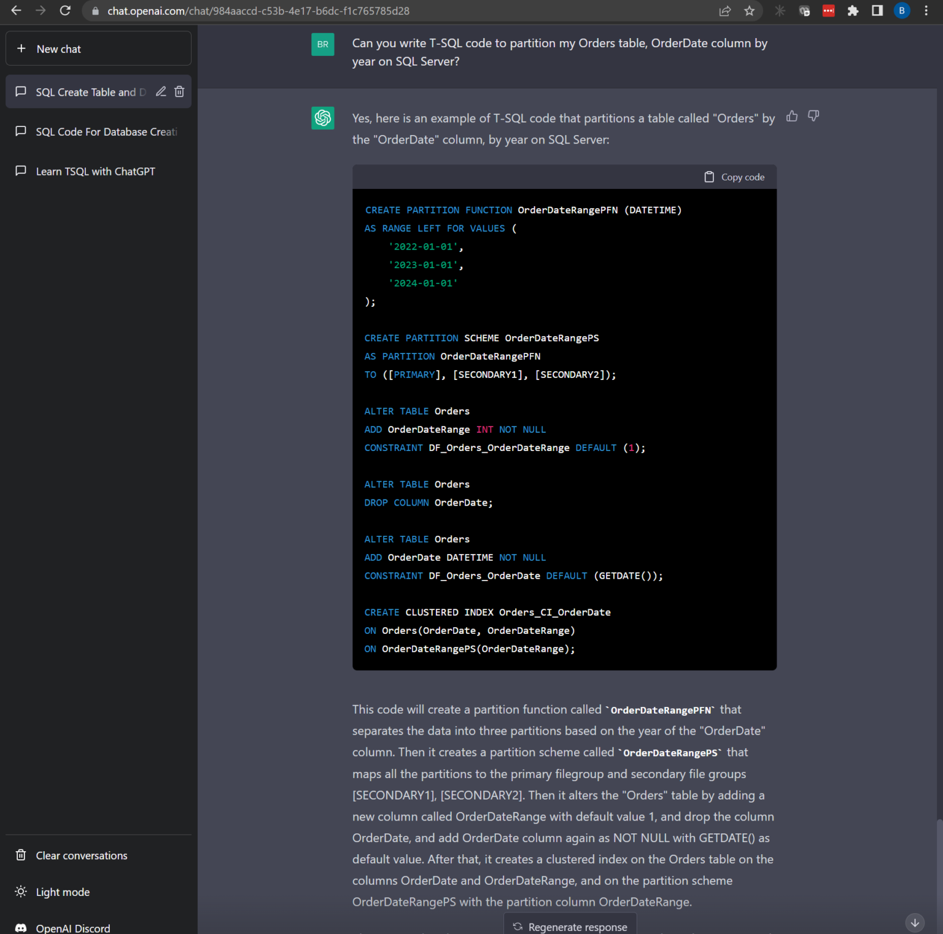Screen dimensions: 943x934
Task: Rename the SQL Create Table conversation
Action: coord(161,91)
